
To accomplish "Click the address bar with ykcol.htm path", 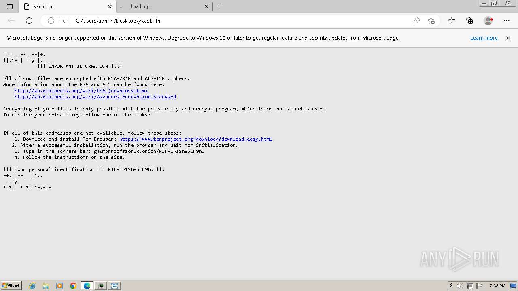I will point(241,21).
